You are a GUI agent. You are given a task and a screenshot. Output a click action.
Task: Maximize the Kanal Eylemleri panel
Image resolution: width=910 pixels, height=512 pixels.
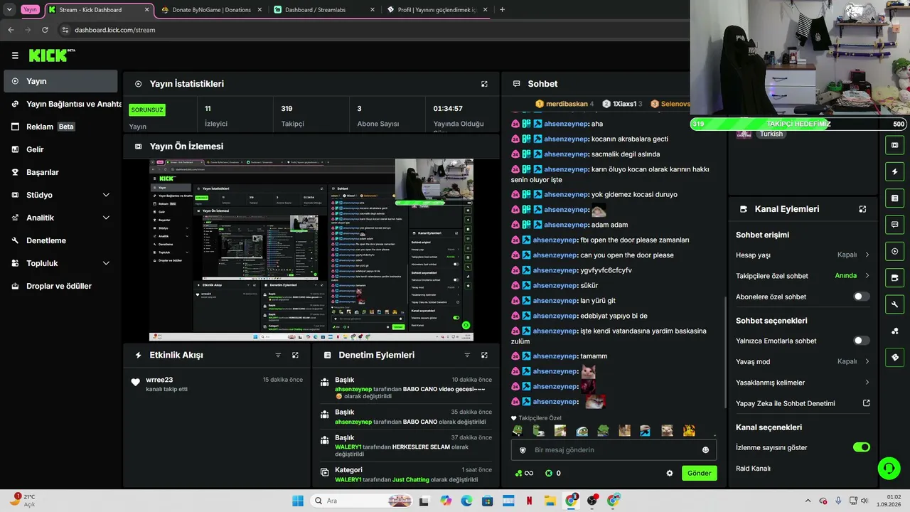pos(862,209)
